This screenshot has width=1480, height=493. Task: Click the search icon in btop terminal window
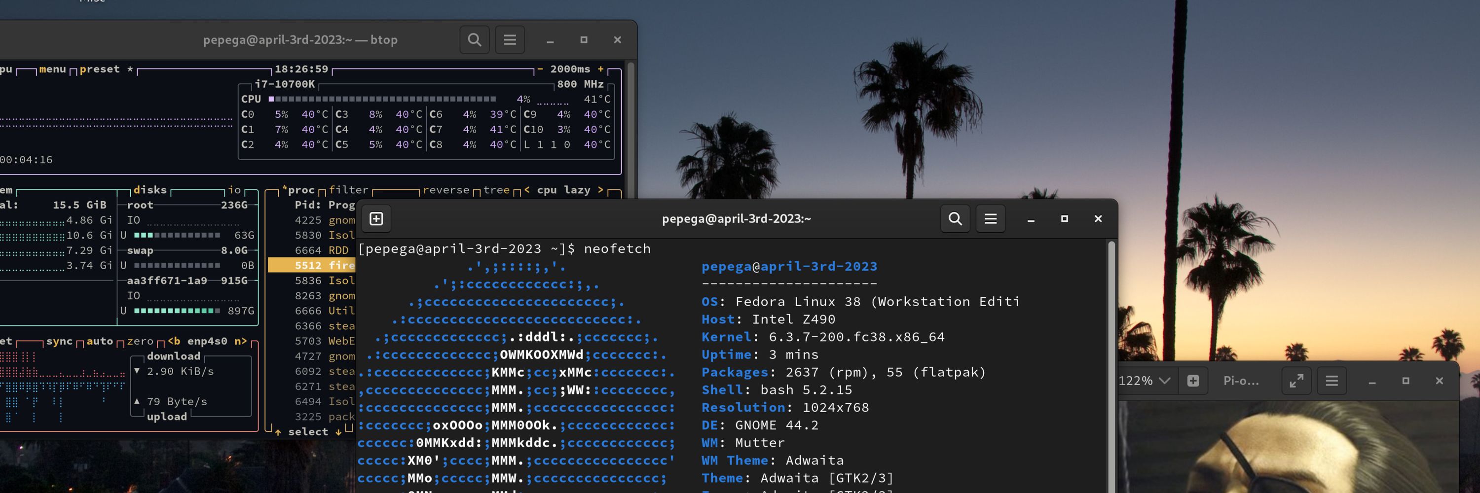coord(474,39)
